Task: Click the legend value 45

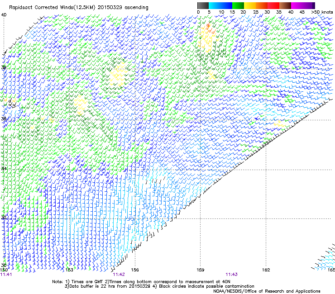Action: 302,12
